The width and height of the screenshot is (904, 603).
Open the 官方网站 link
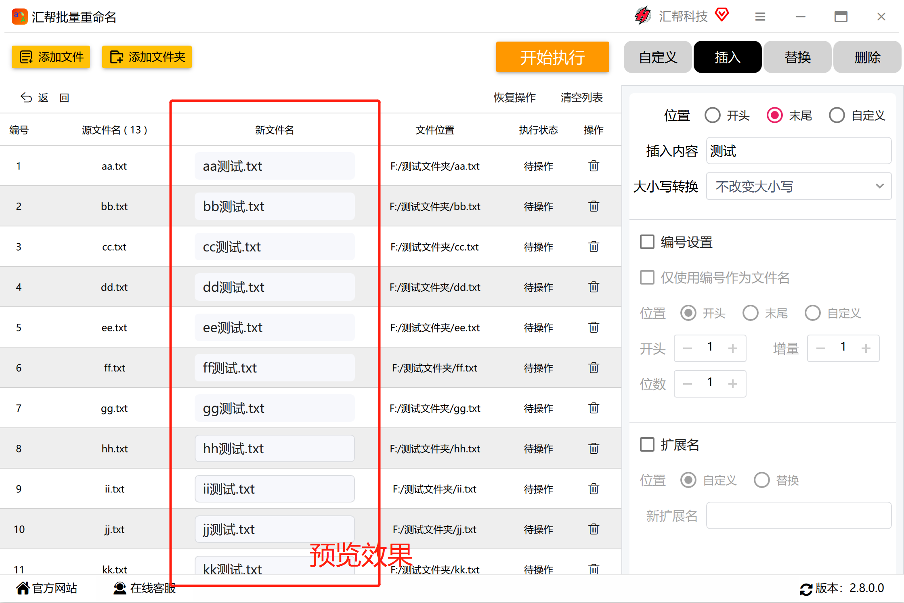[54, 588]
